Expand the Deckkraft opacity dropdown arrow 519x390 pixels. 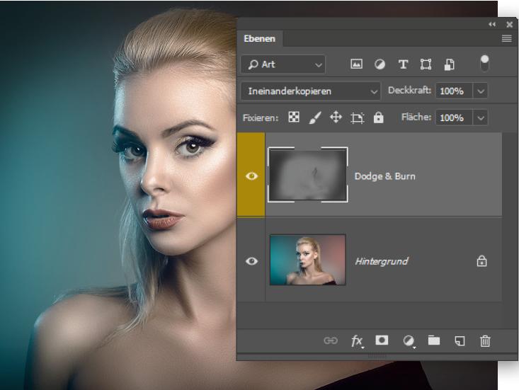pos(481,91)
